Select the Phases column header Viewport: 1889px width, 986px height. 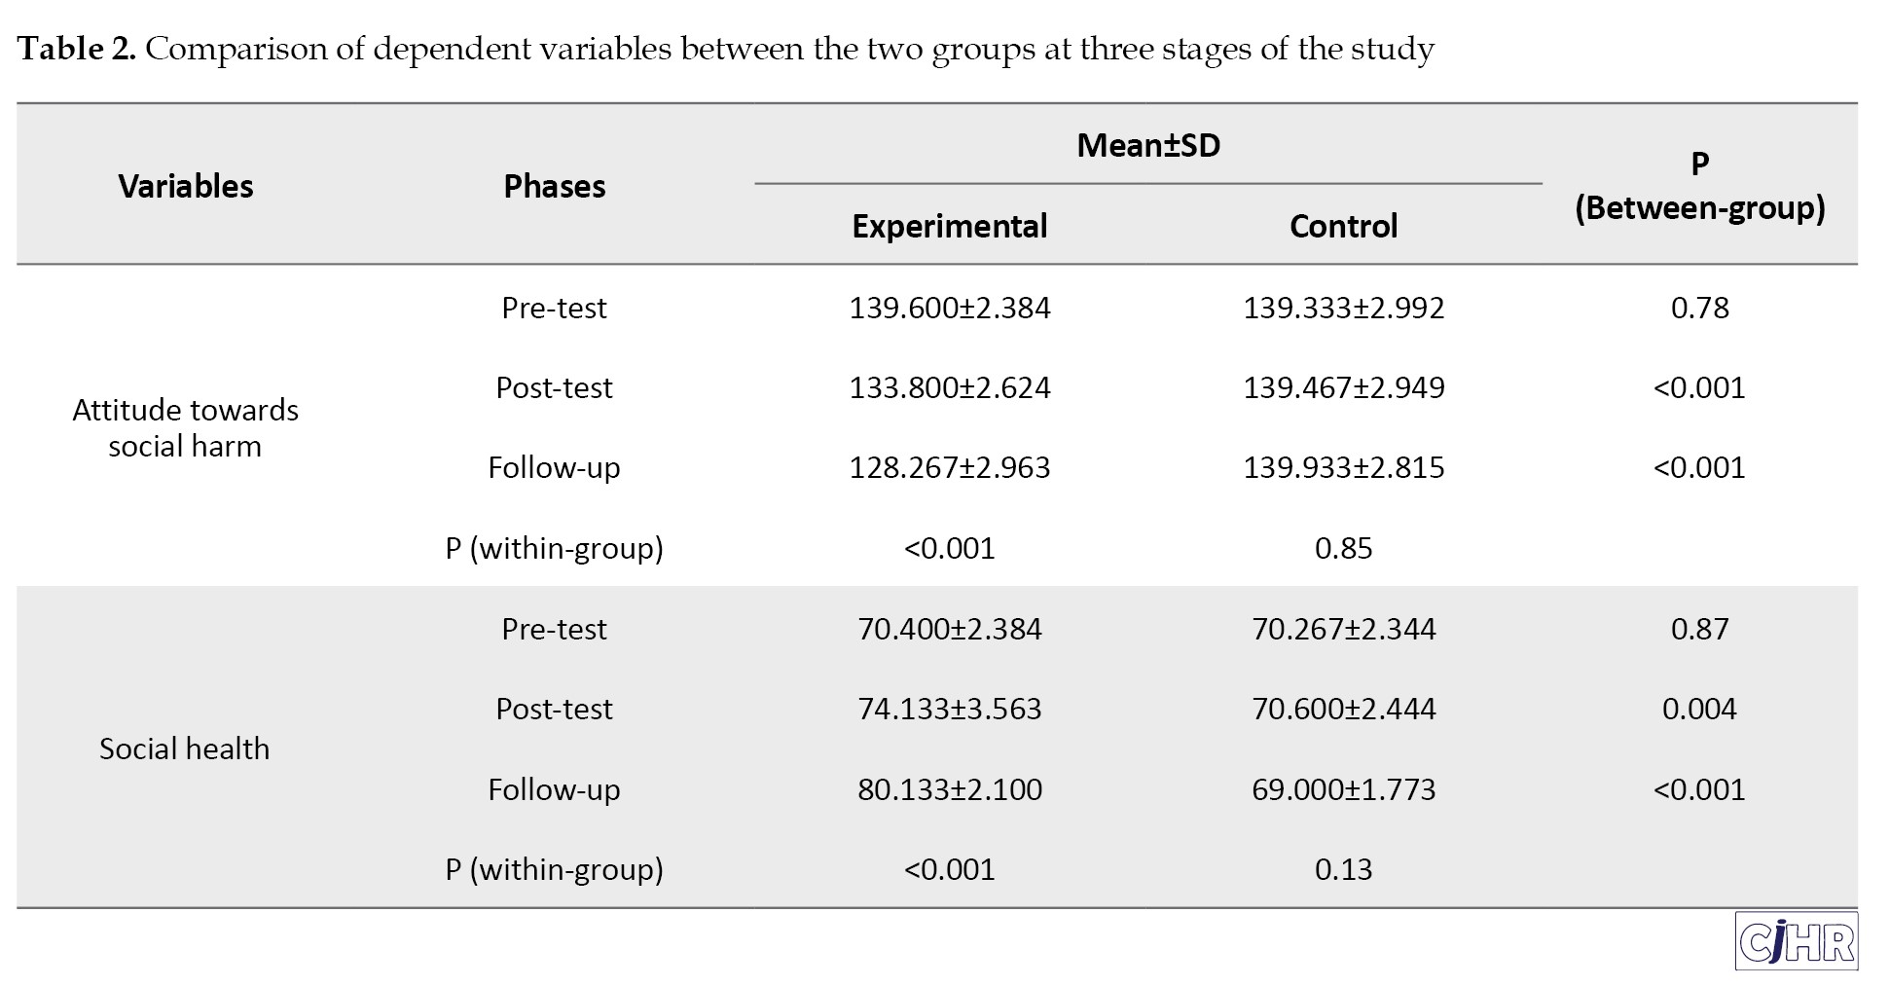click(x=554, y=186)
